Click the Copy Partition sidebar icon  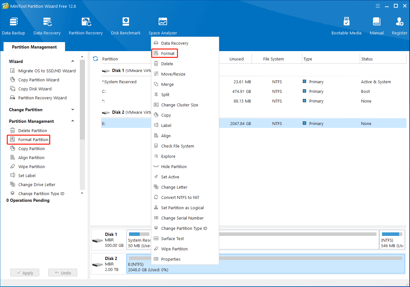coord(13,148)
